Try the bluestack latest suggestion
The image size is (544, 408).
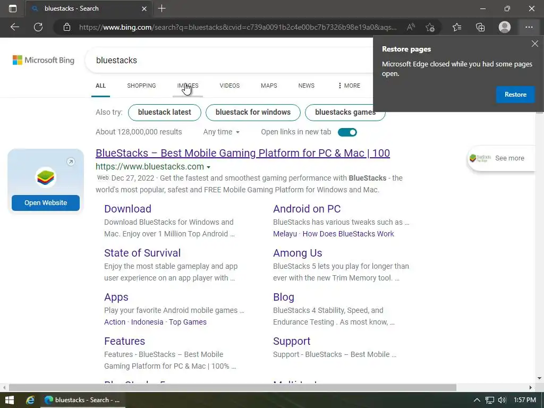click(165, 113)
